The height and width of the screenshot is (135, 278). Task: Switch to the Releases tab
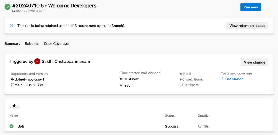[32, 43]
